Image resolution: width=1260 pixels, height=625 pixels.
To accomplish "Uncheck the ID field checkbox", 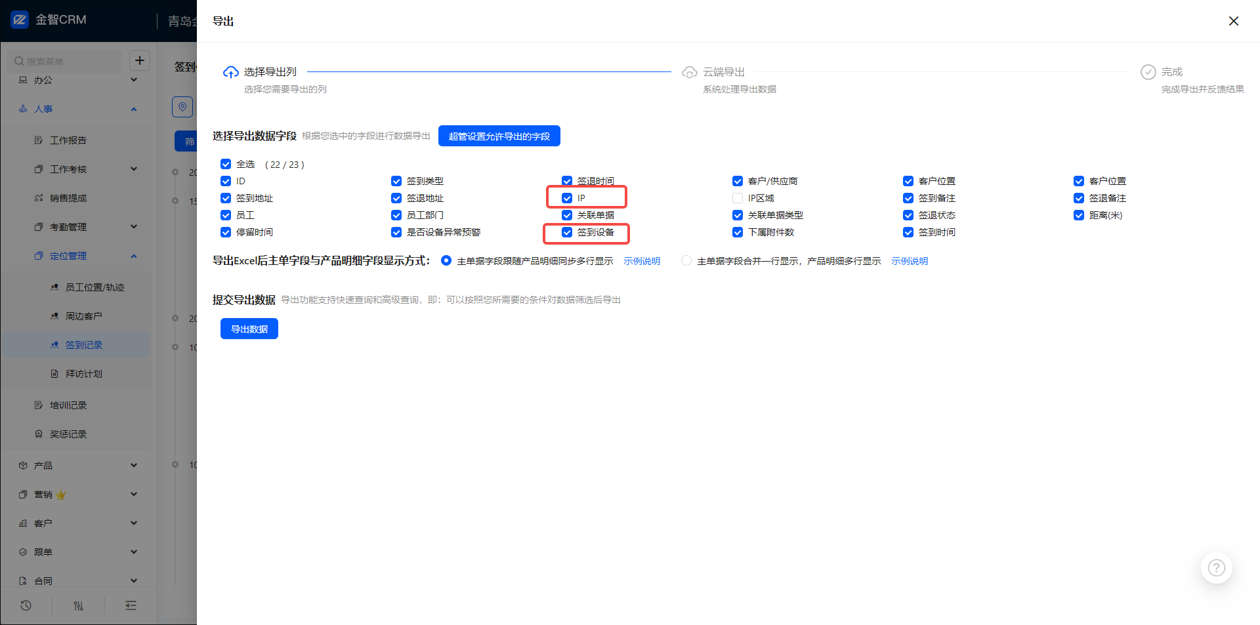I will [226, 181].
